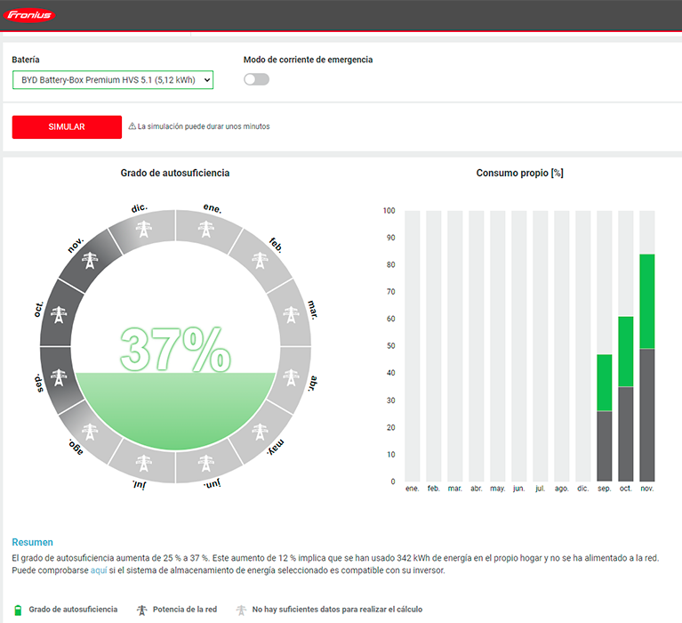Click warning triangle beside simulation note
This screenshot has width=682, height=623.
[132, 126]
